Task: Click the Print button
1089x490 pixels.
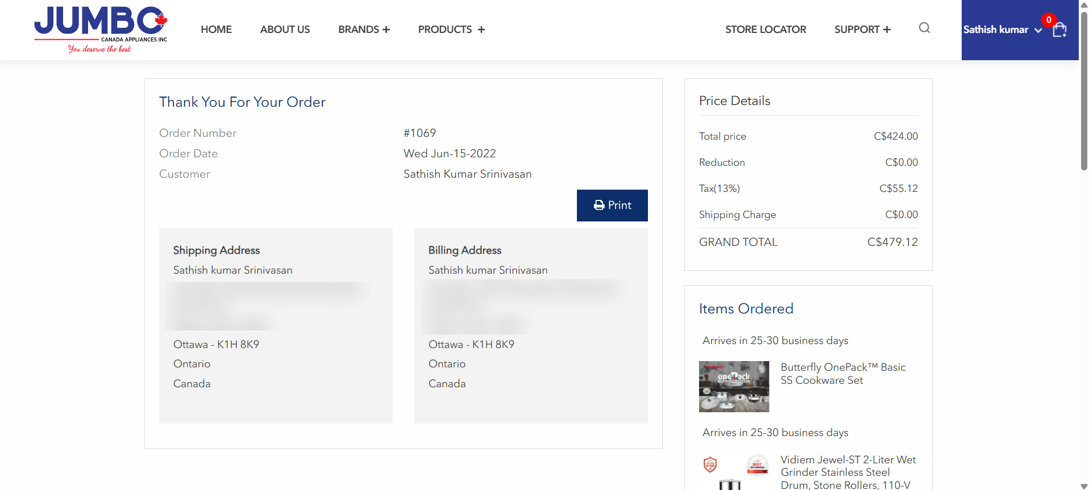Action: click(x=612, y=206)
